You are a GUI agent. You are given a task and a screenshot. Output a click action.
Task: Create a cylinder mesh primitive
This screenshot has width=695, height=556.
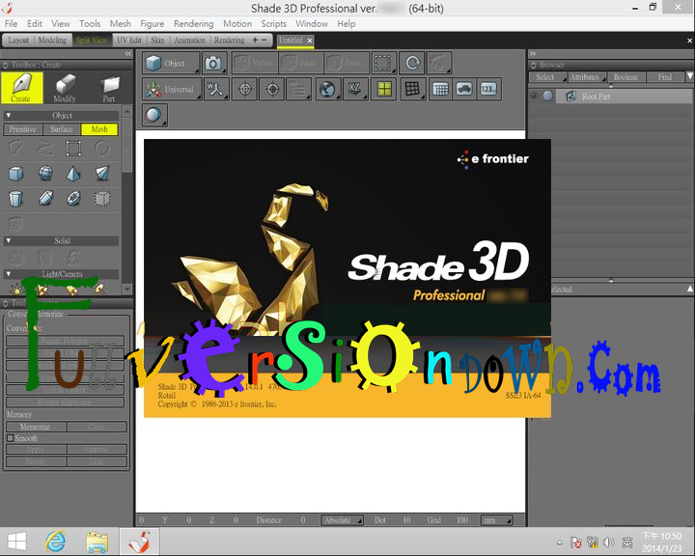coord(16,199)
